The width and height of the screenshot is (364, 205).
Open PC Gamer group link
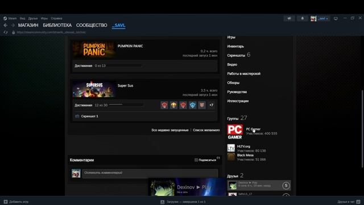click(253, 129)
